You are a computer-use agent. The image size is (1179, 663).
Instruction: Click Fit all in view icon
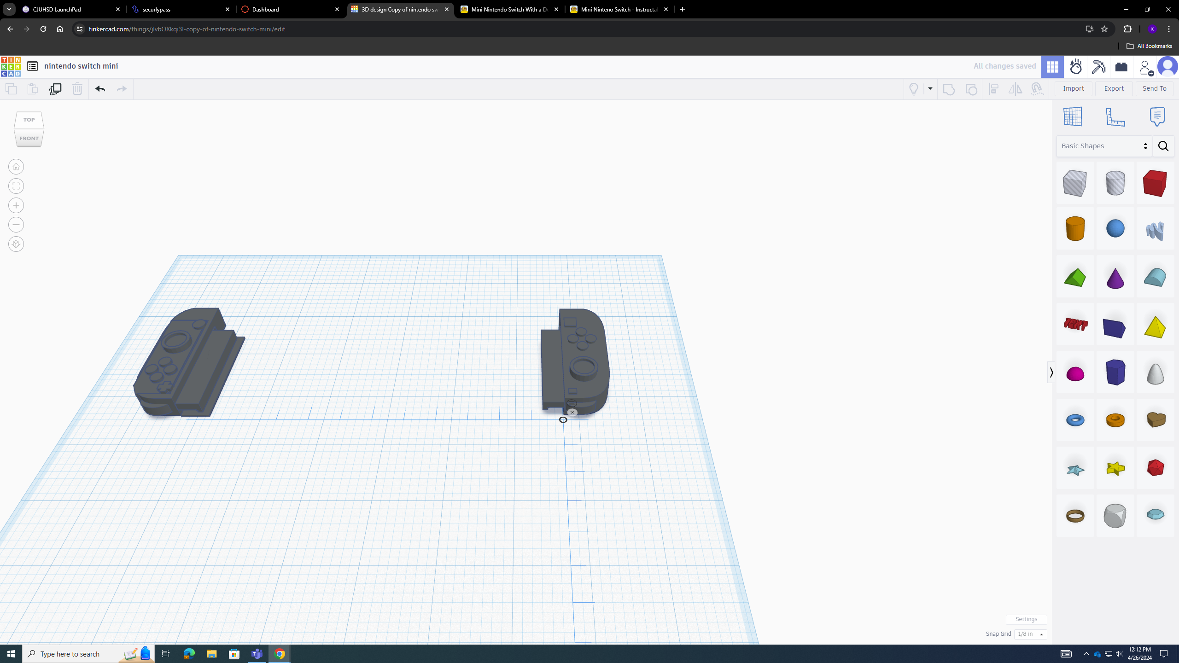click(x=16, y=186)
